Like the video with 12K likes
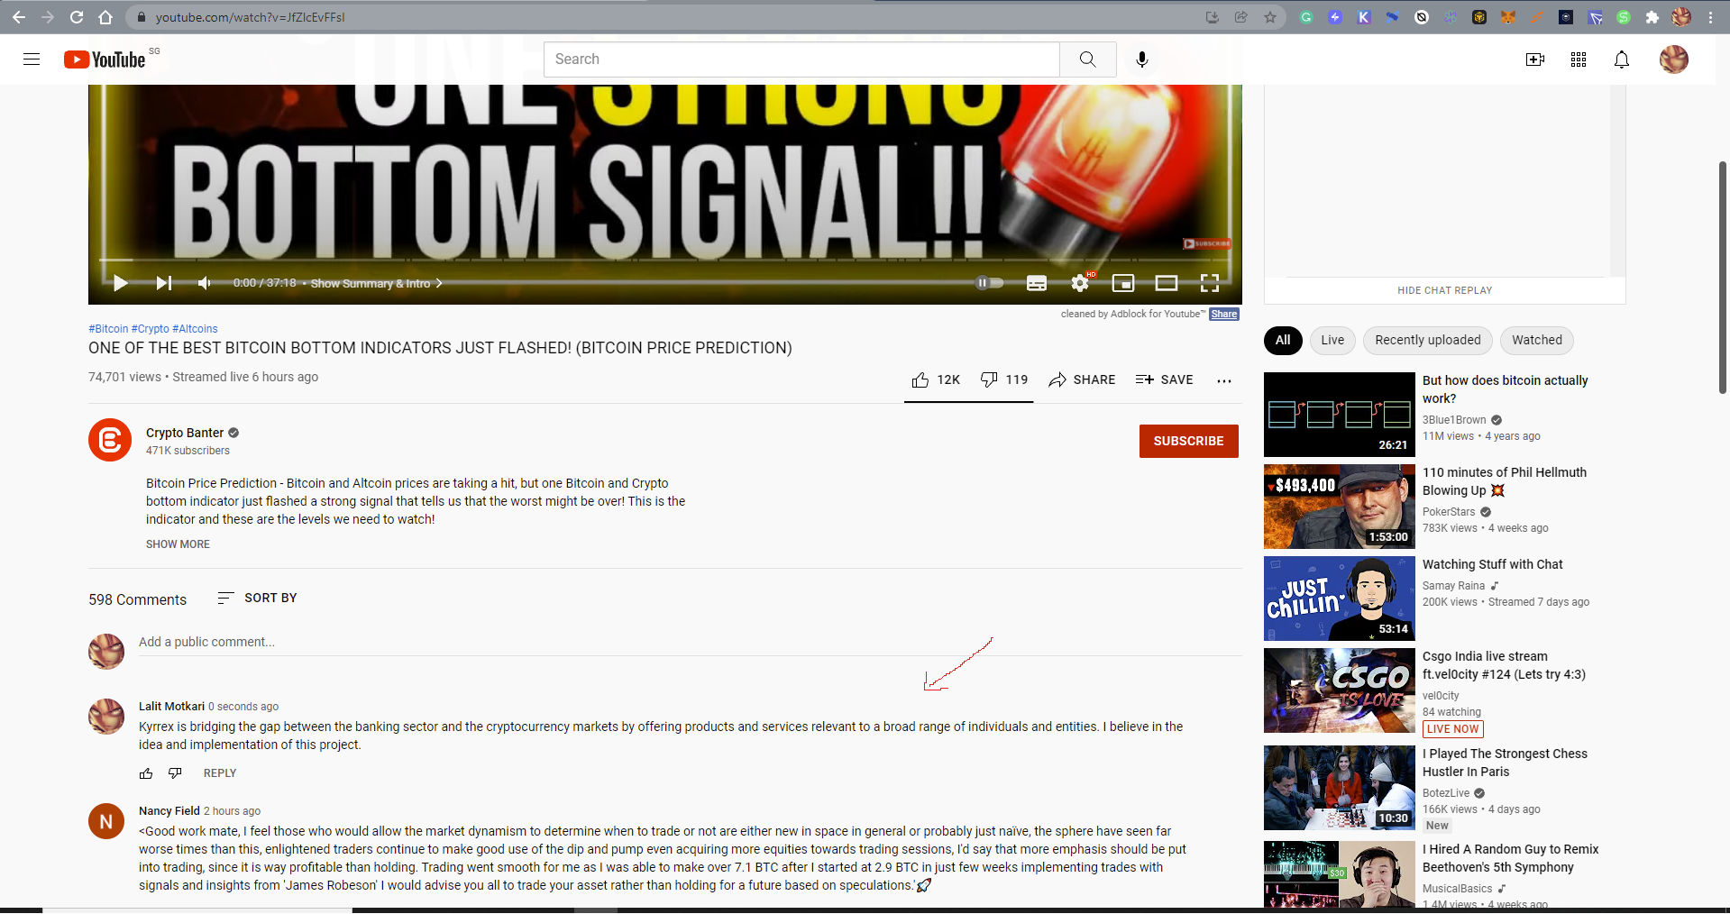1730x914 pixels. pyautogui.click(x=936, y=380)
